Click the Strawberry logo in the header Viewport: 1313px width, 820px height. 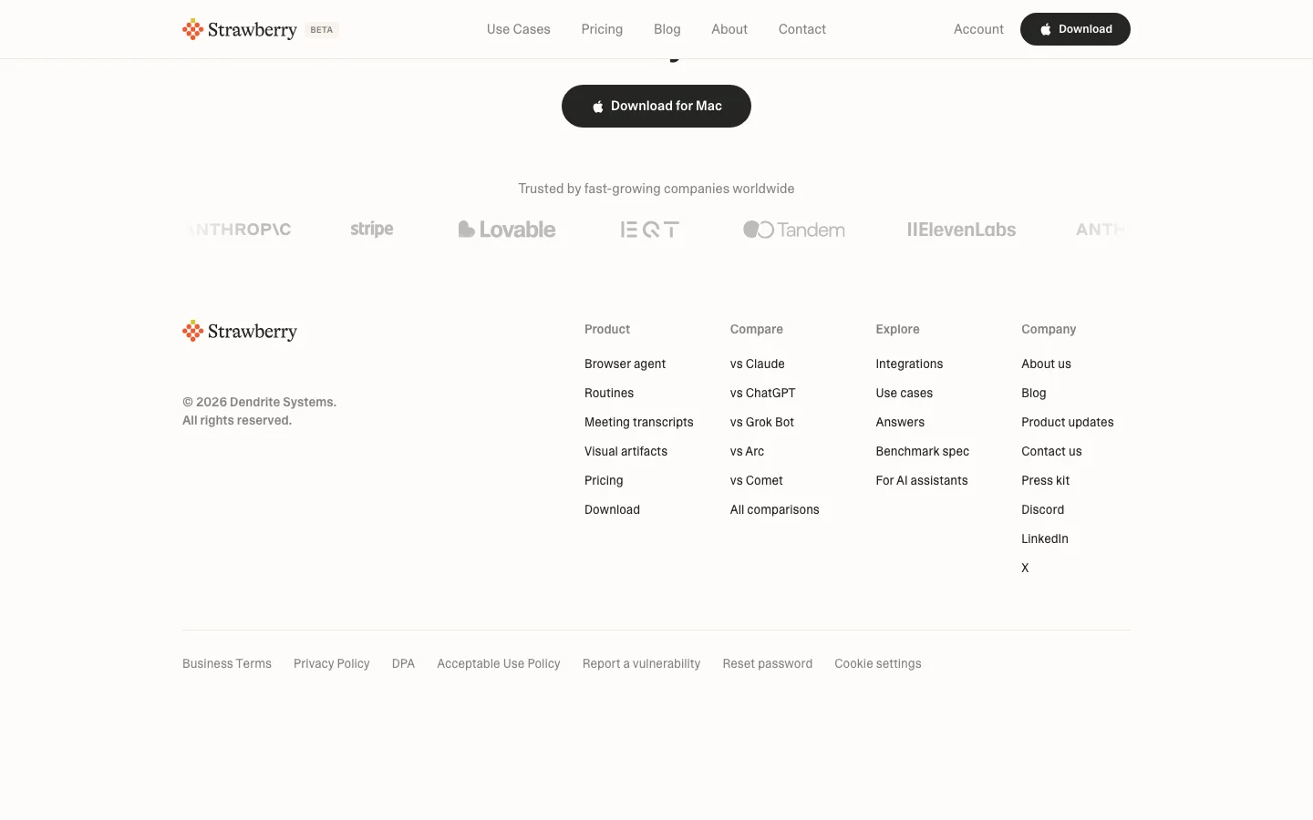point(240,29)
